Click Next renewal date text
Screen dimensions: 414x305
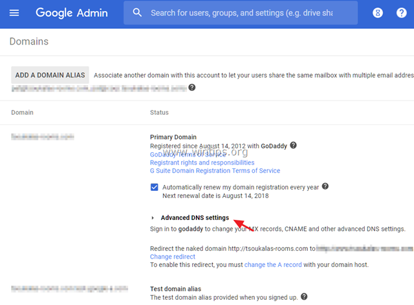coord(215,196)
